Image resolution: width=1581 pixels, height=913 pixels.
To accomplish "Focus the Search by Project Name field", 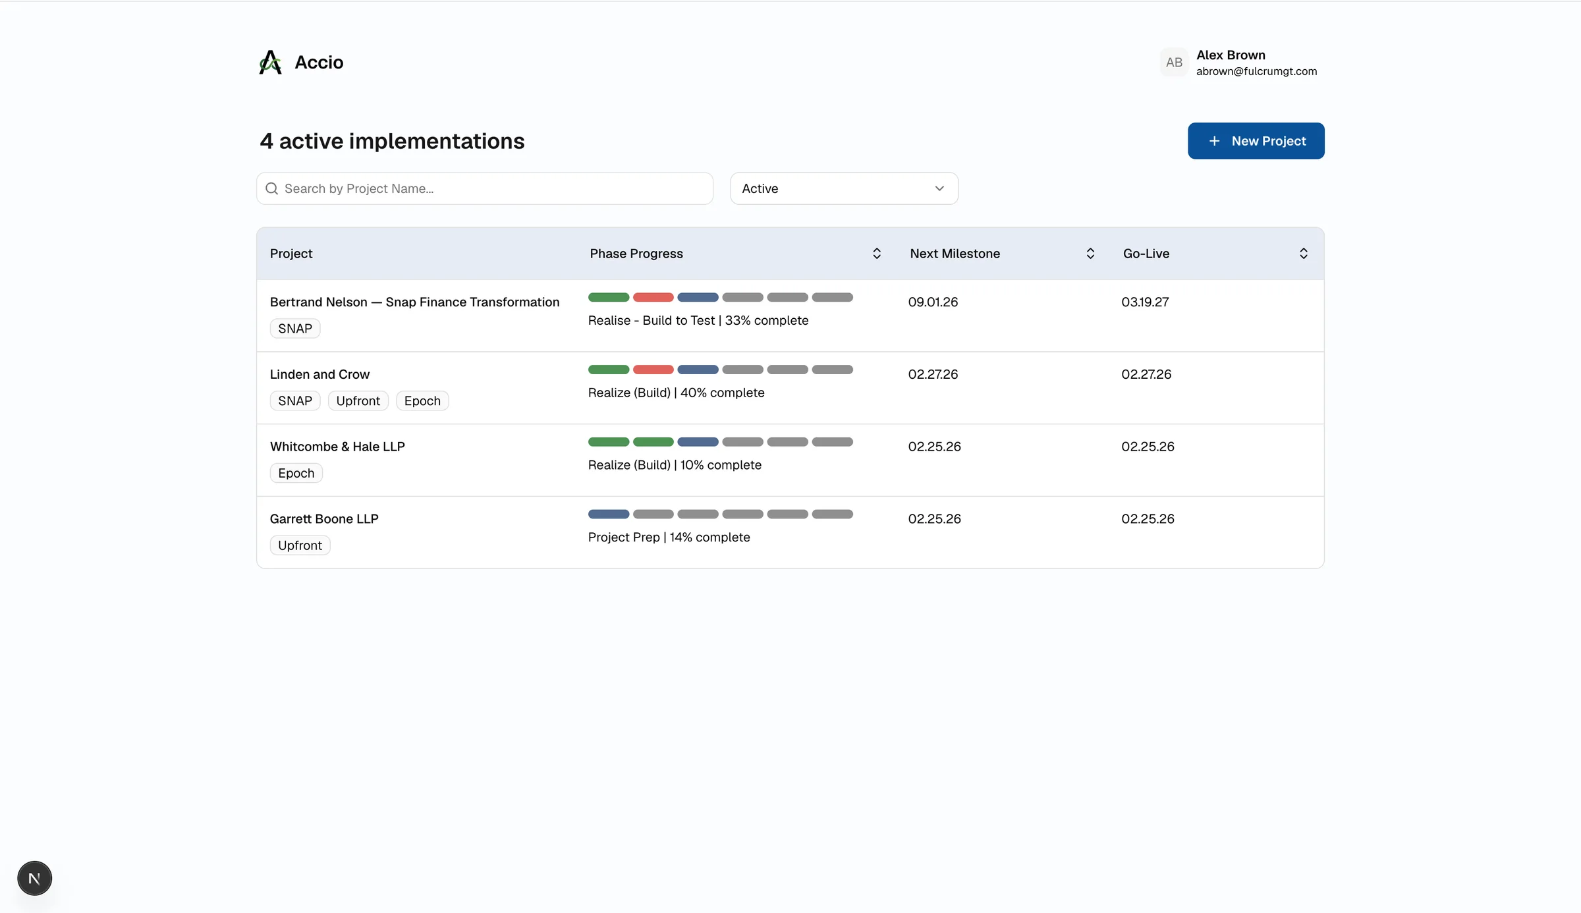I will tap(485, 189).
